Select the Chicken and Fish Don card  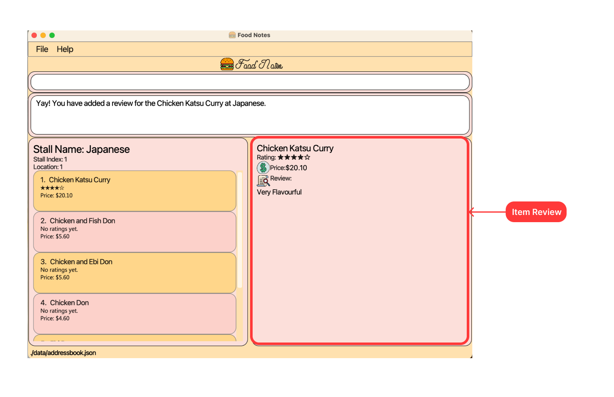135,232
